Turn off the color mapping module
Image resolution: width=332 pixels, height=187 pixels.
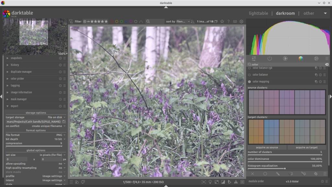point(249,81)
